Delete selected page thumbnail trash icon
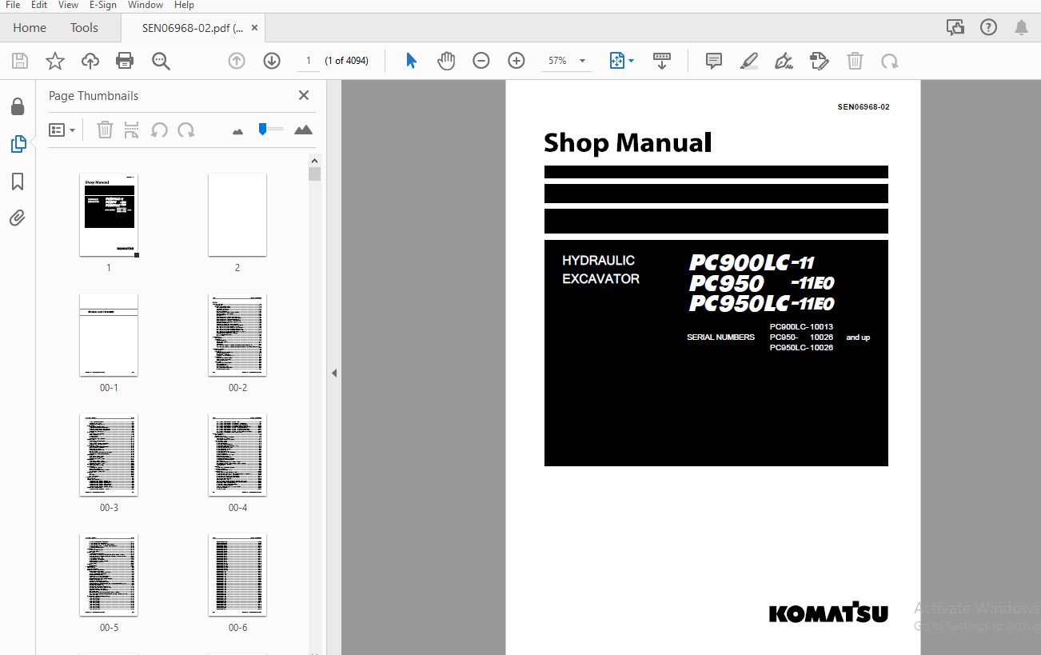The width and height of the screenshot is (1041, 655). tap(105, 130)
